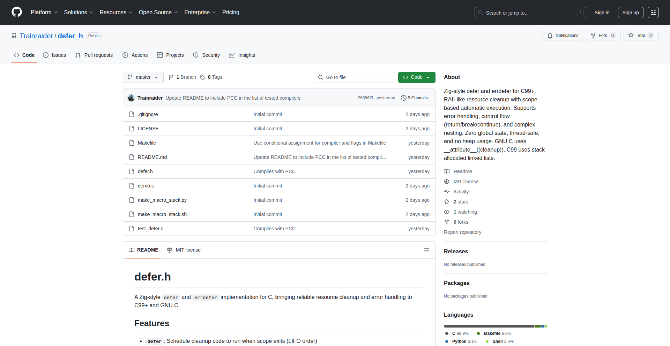Star the defer_h repository

(641, 36)
